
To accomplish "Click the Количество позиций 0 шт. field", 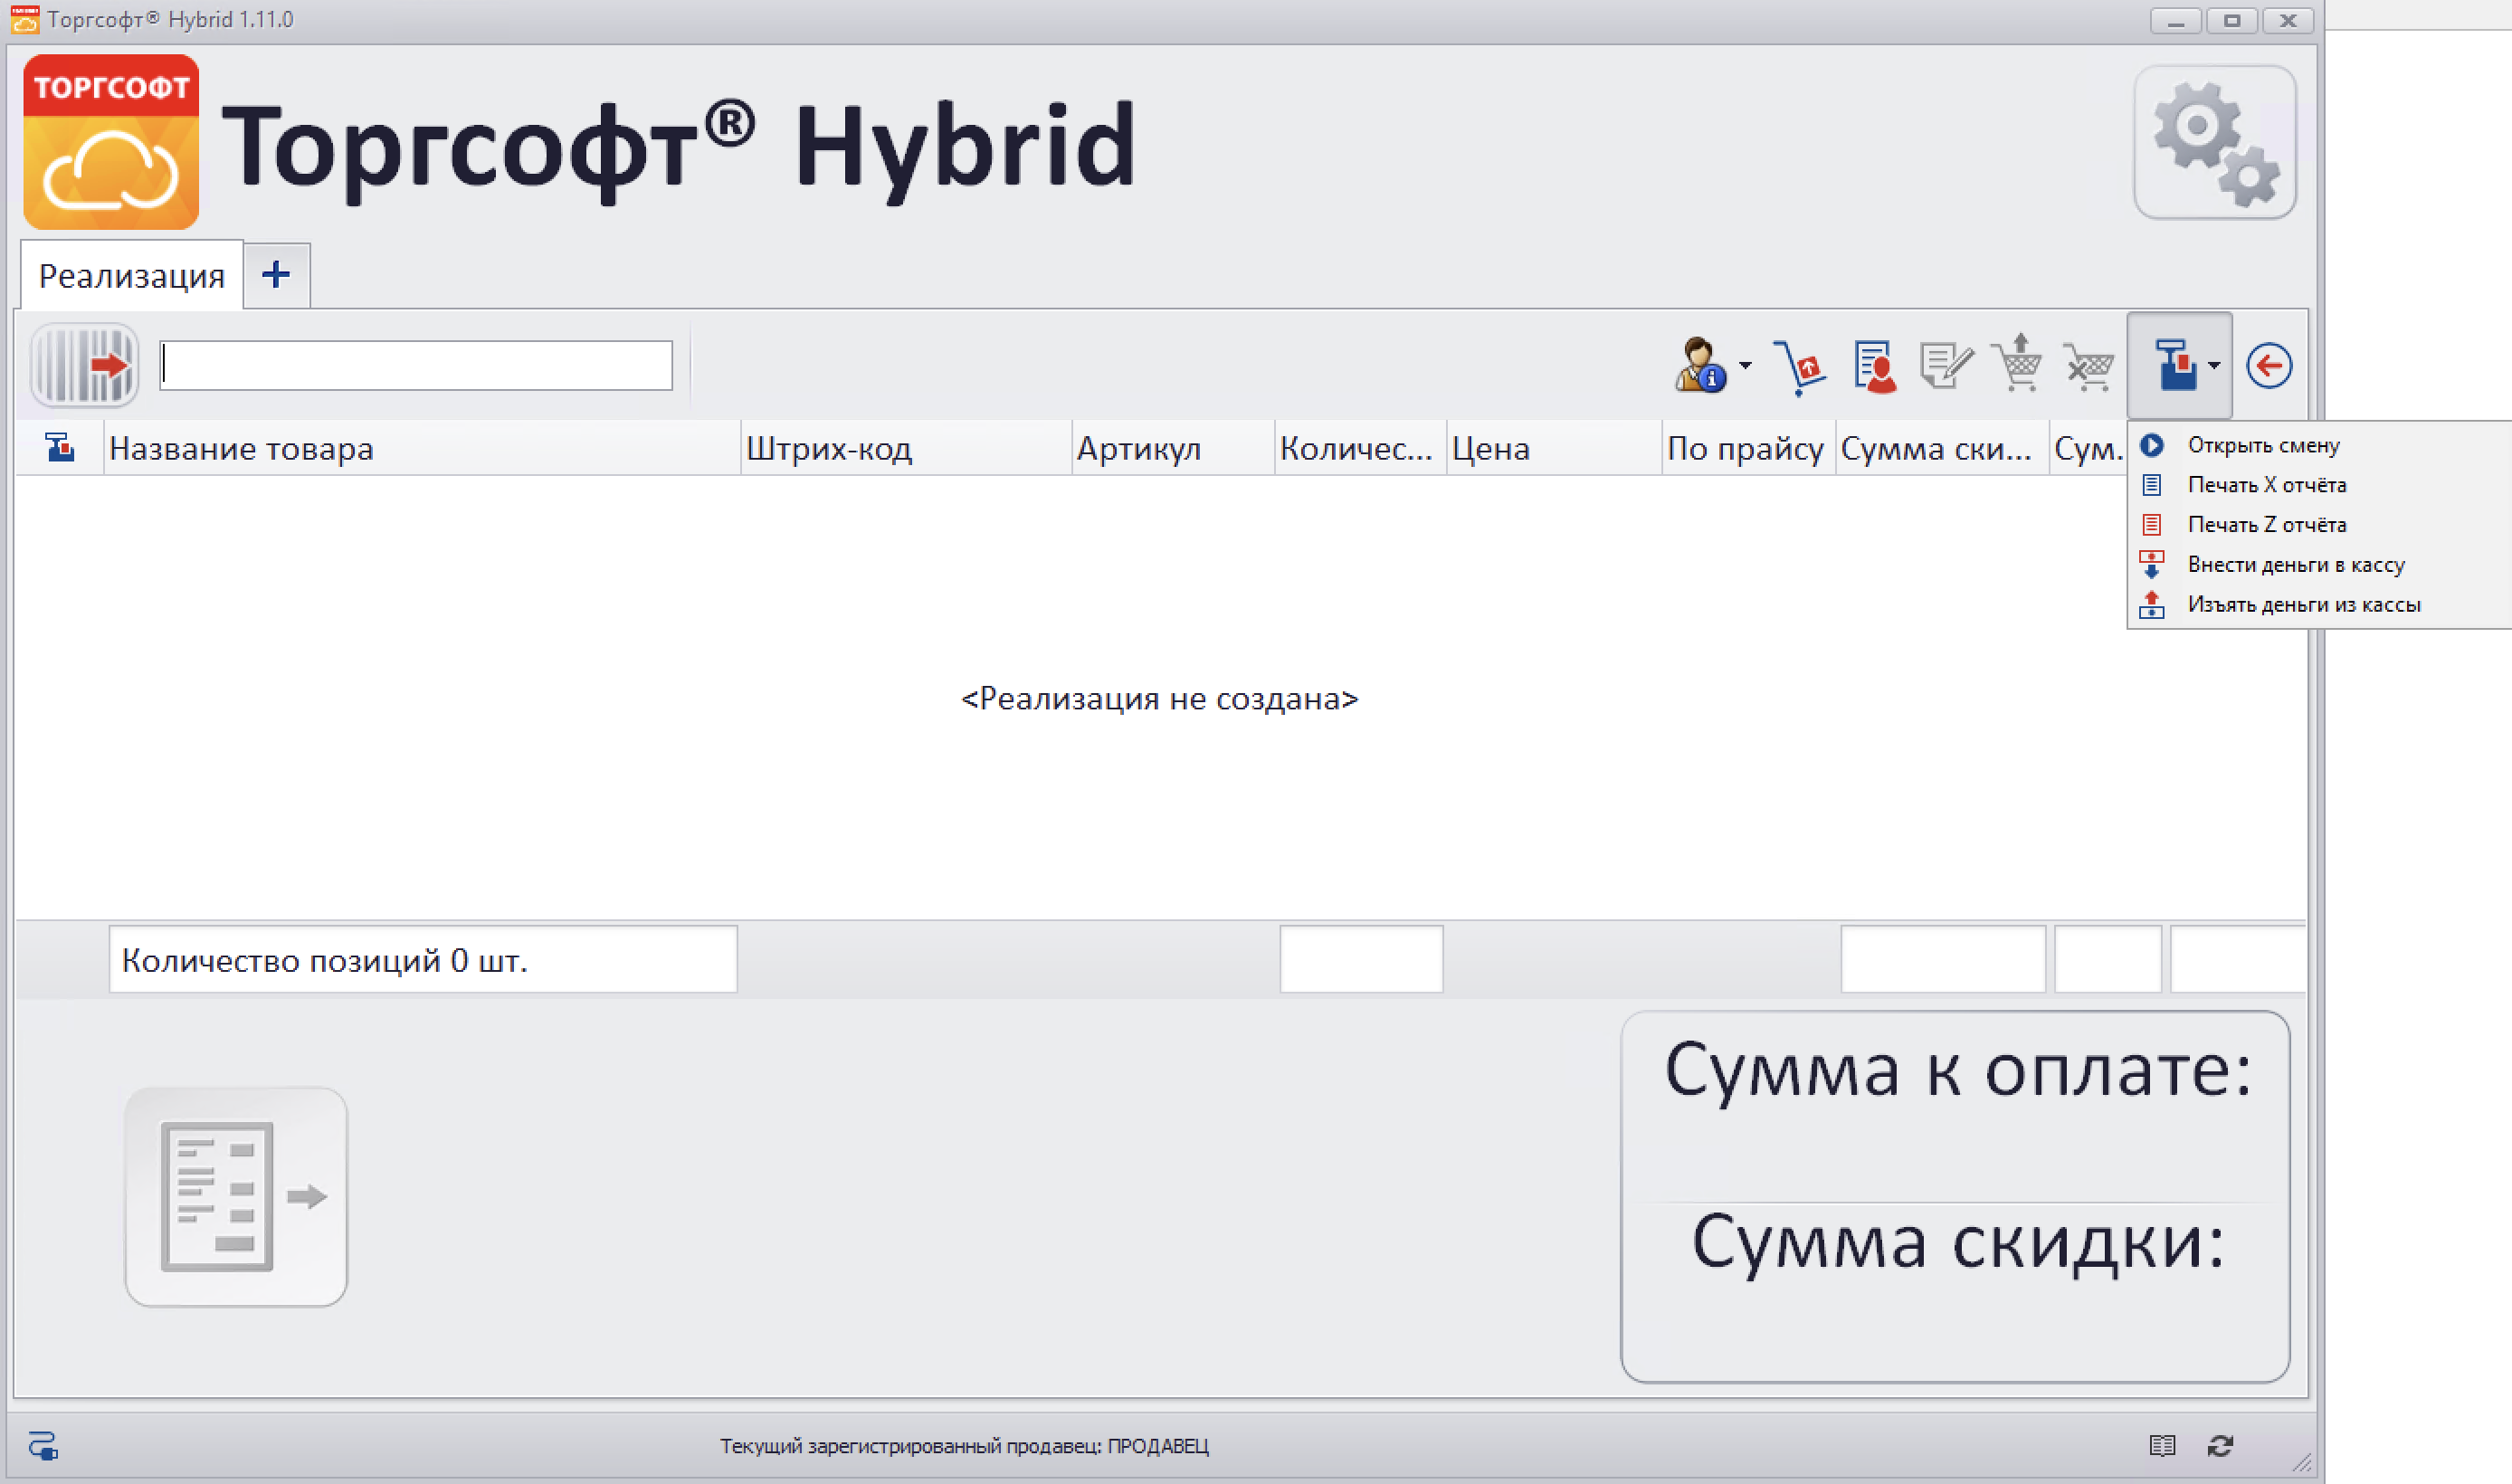I will pyautogui.click(x=423, y=960).
